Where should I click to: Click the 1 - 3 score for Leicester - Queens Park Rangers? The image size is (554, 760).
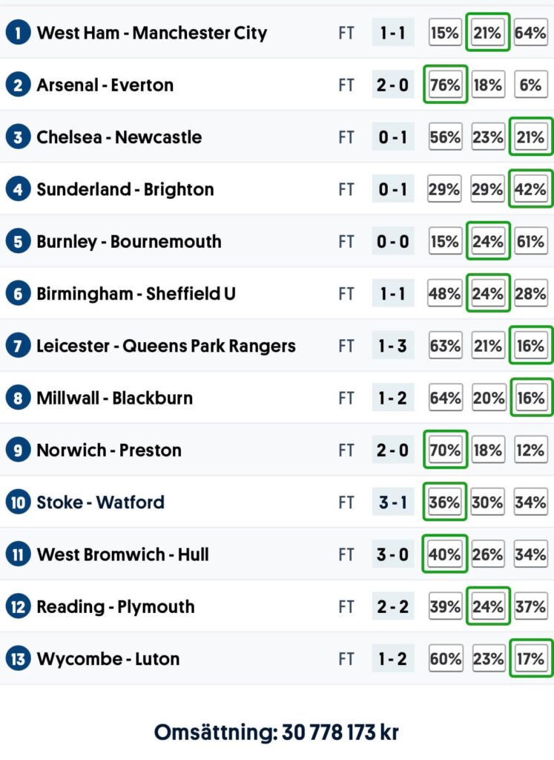[x=392, y=346]
